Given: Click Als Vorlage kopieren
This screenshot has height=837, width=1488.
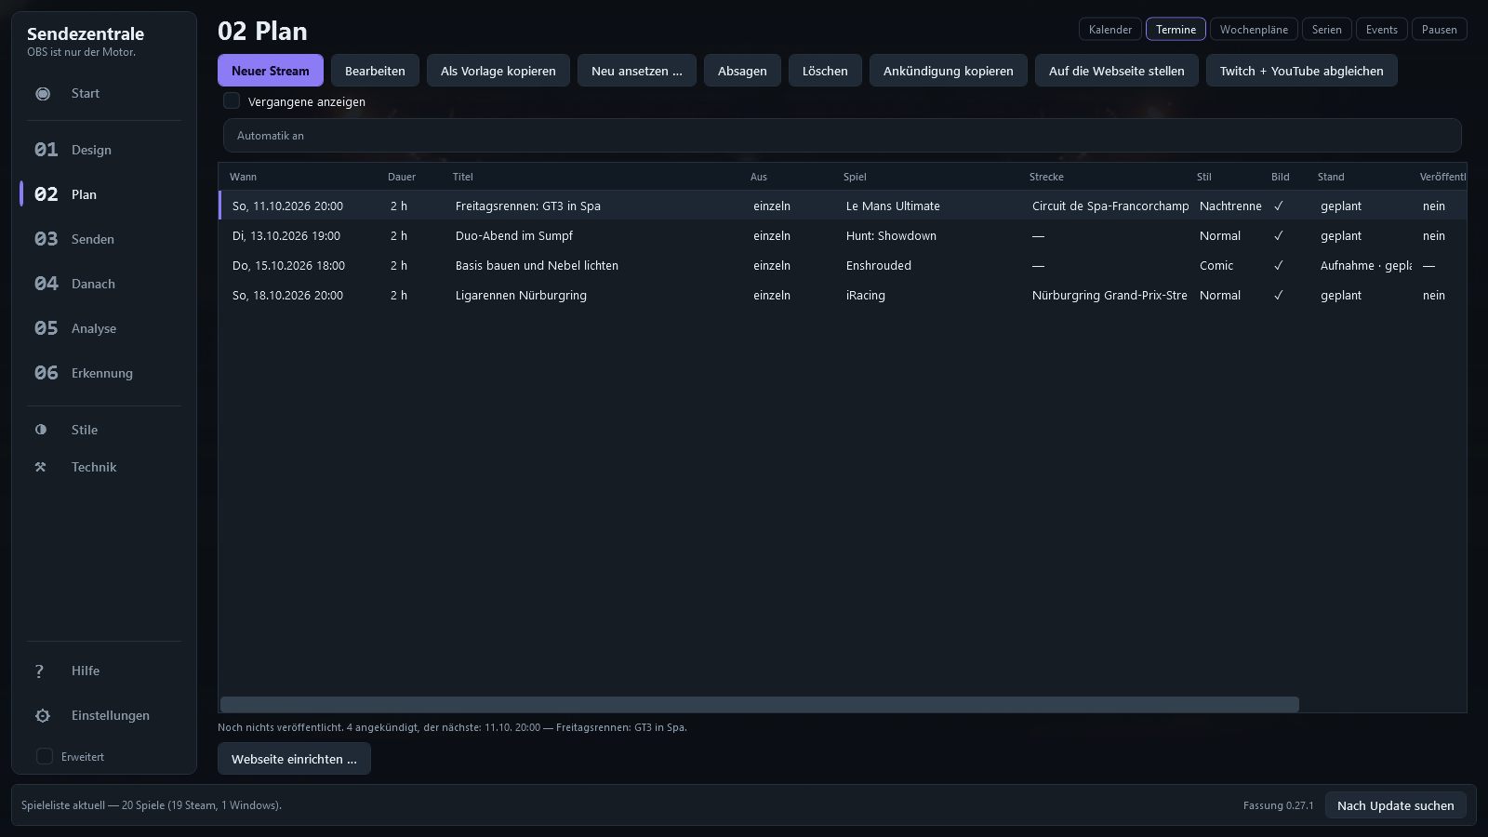Looking at the screenshot, I should coord(498,71).
